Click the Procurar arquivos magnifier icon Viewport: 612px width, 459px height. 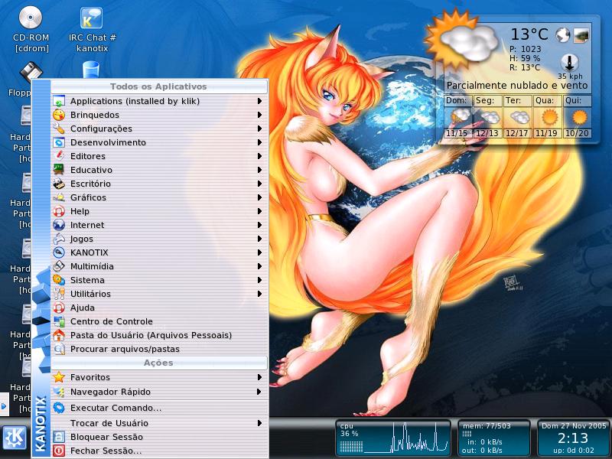point(59,349)
